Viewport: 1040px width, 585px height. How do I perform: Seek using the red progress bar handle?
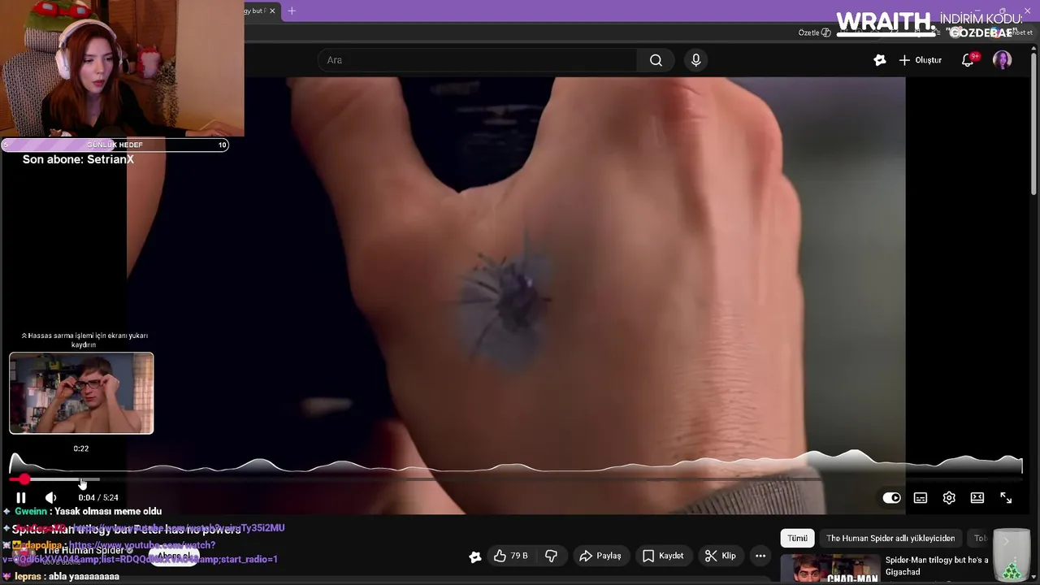point(24,480)
